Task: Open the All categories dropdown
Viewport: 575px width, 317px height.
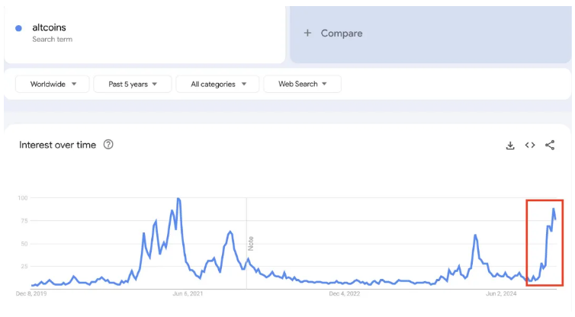Action: pyautogui.click(x=217, y=84)
